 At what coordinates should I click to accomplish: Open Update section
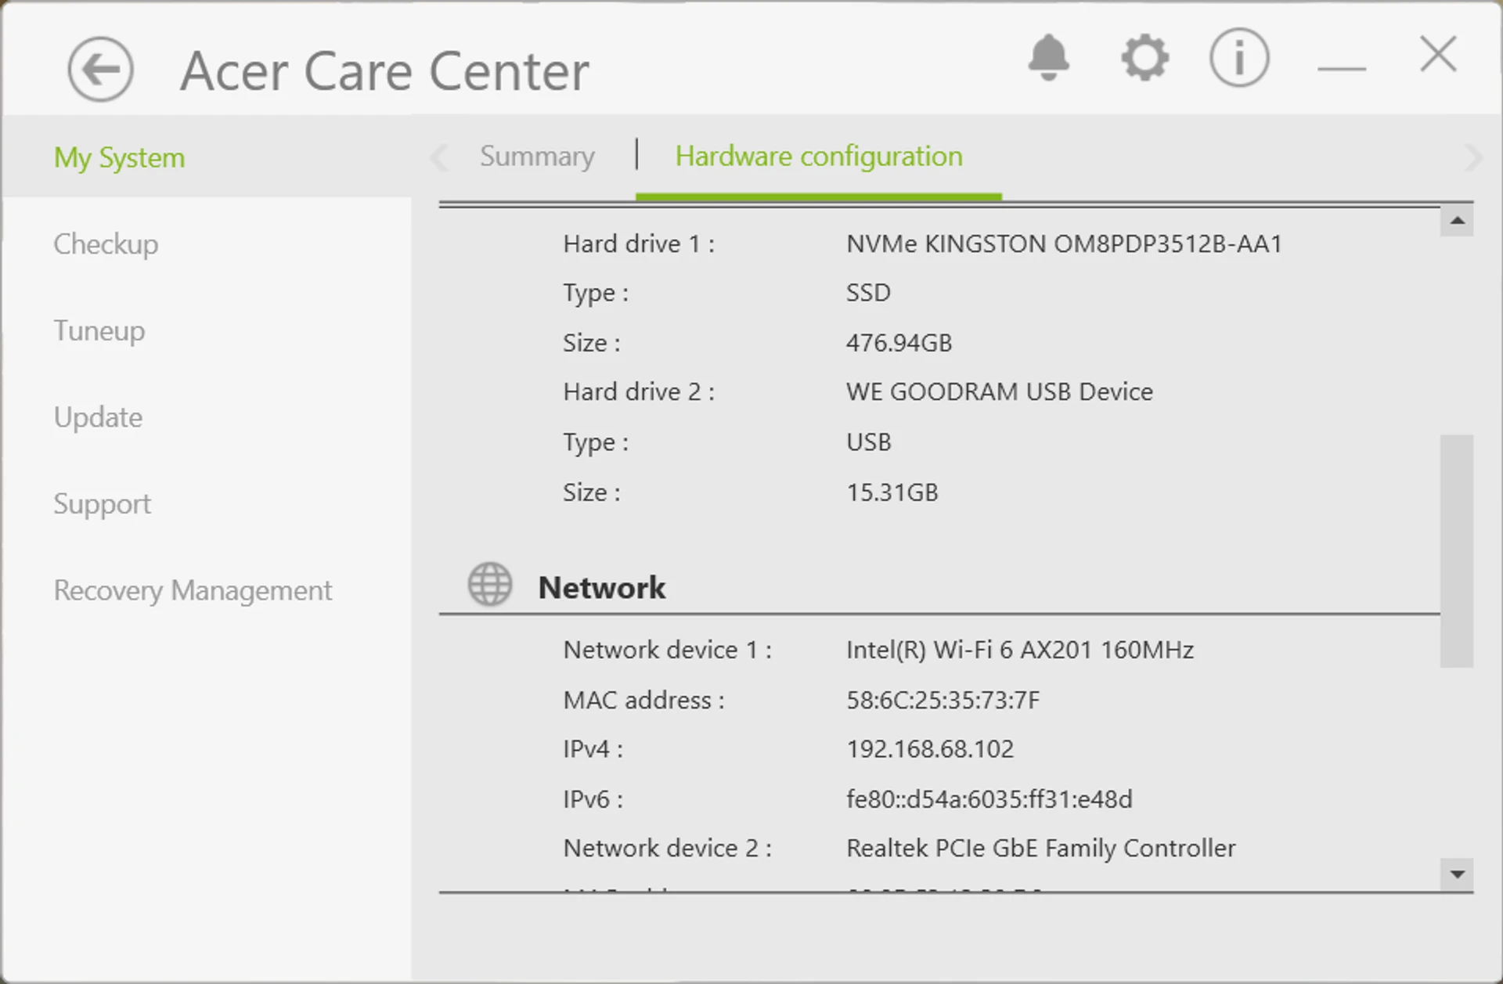(98, 417)
